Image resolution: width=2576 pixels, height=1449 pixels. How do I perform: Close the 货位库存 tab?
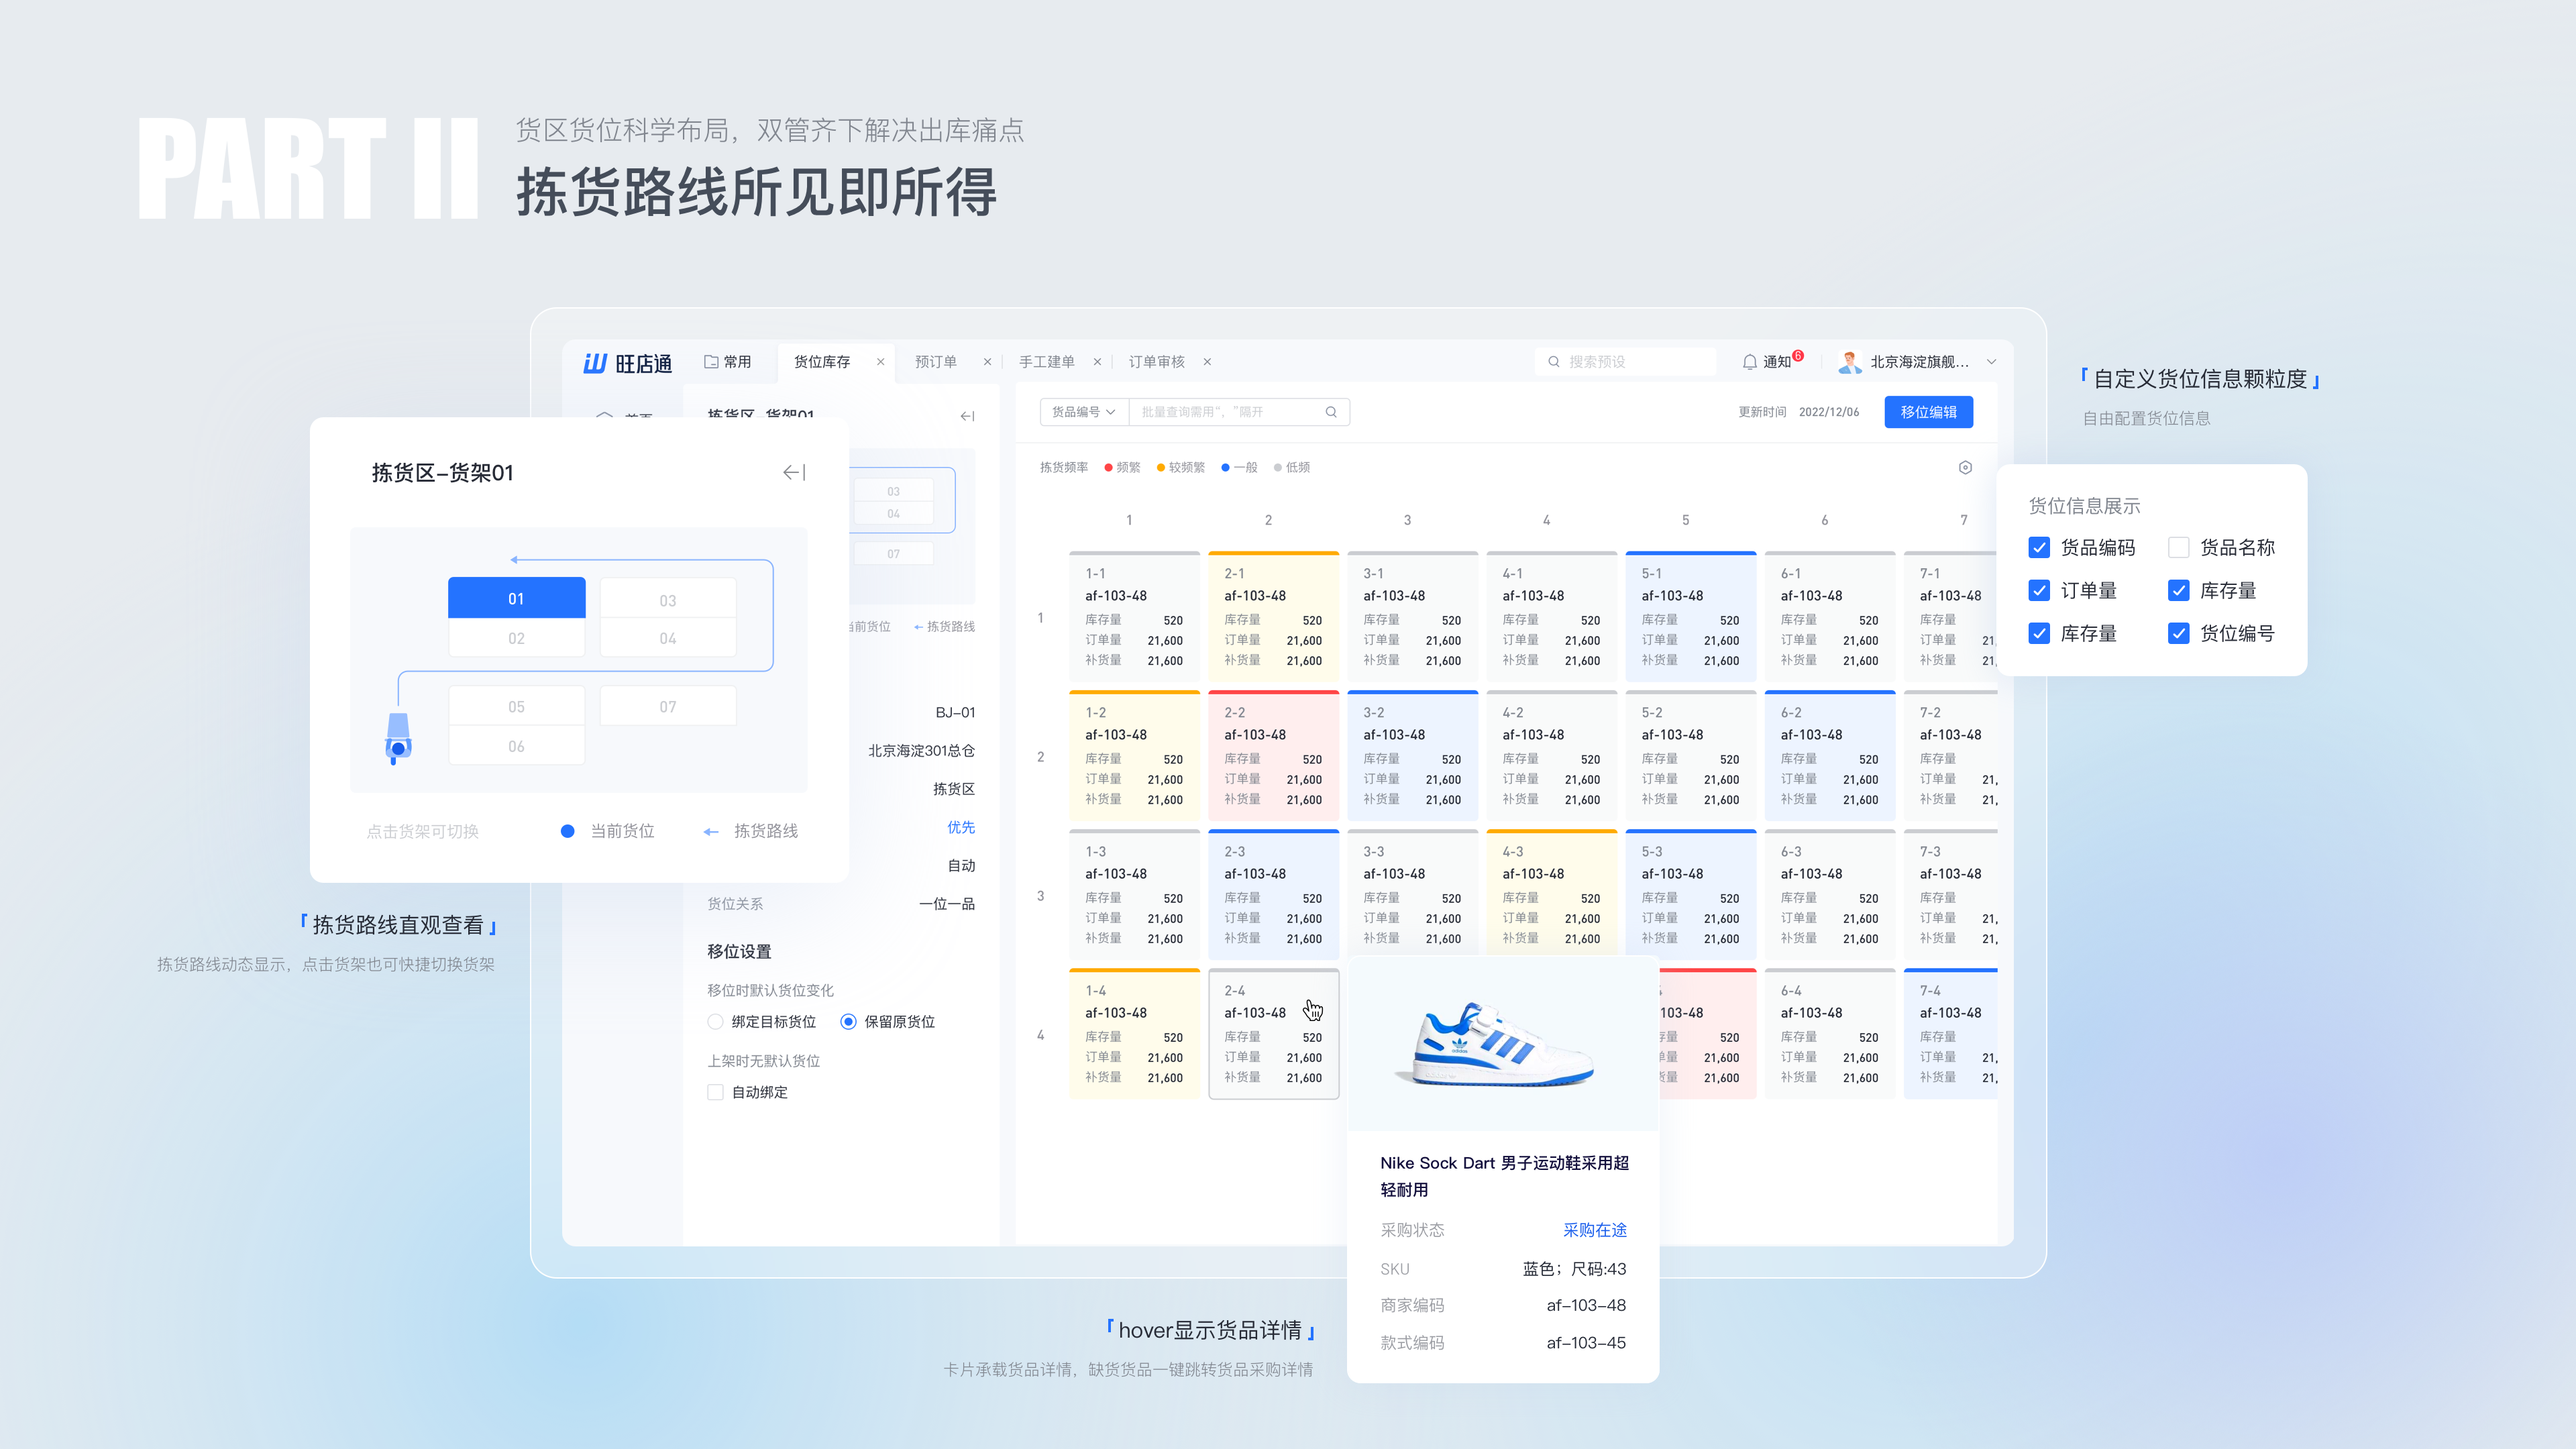tap(880, 362)
